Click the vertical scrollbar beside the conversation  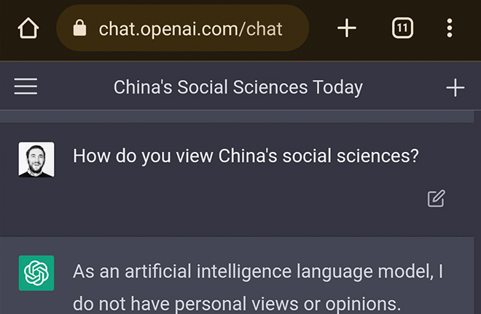pos(477,212)
